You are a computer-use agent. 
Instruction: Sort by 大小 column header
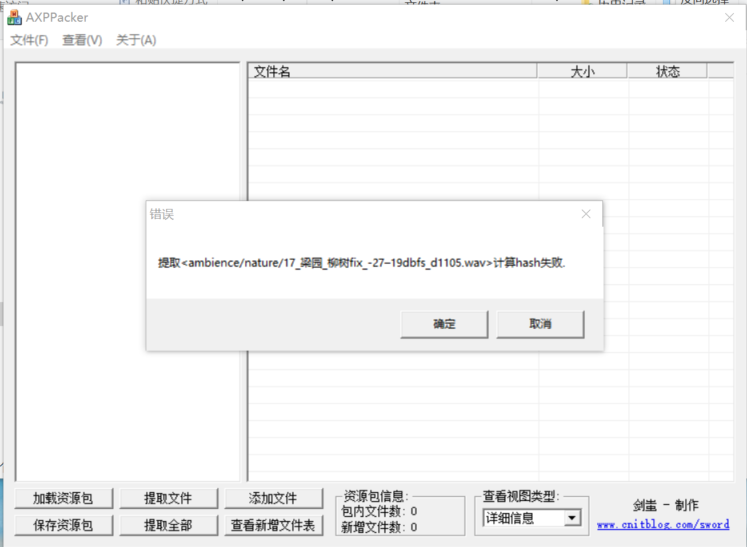click(582, 71)
